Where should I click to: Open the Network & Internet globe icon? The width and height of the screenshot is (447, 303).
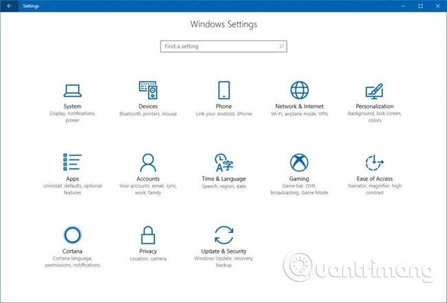tap(299, 90)
